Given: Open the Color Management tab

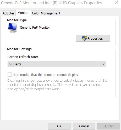Looking at the screenshot, I should [46, 13].
